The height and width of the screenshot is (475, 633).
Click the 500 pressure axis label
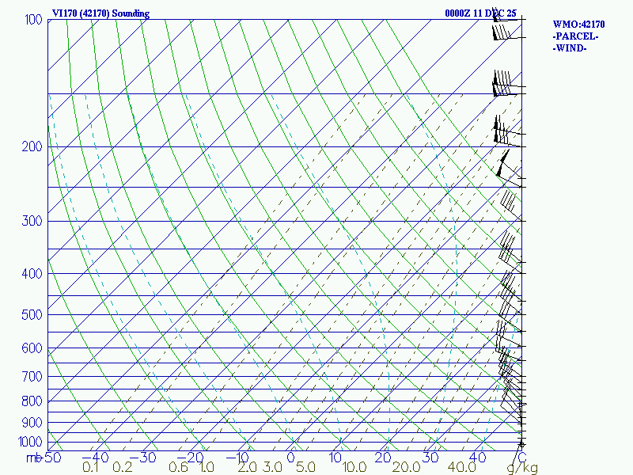pos(32,314)
